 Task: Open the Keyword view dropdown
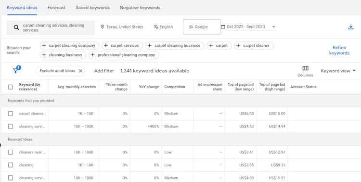point(338,71)
